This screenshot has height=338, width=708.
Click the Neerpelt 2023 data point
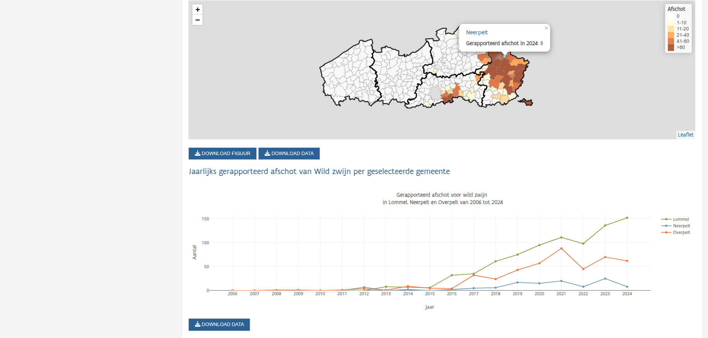(x=605, y=279)
